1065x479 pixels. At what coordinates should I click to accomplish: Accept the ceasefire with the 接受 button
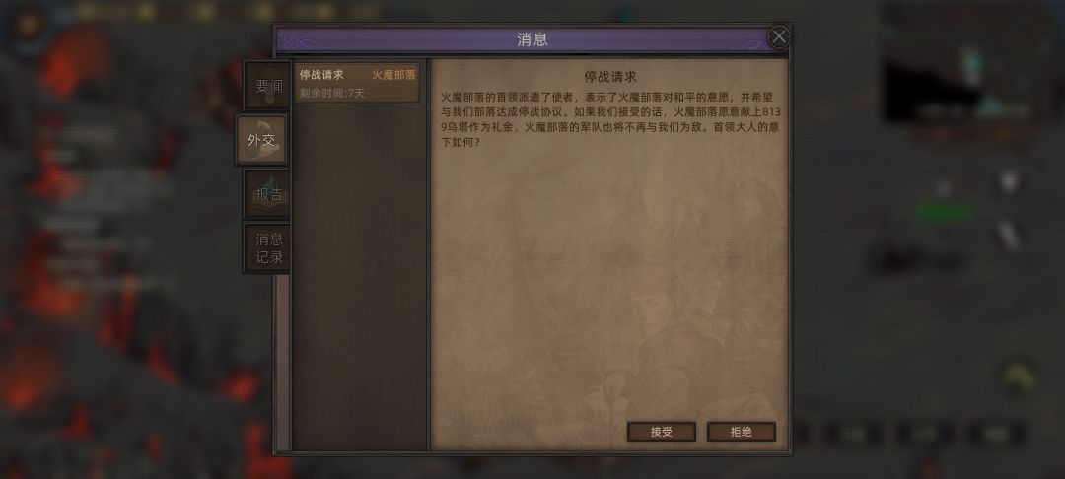(661, 433)
